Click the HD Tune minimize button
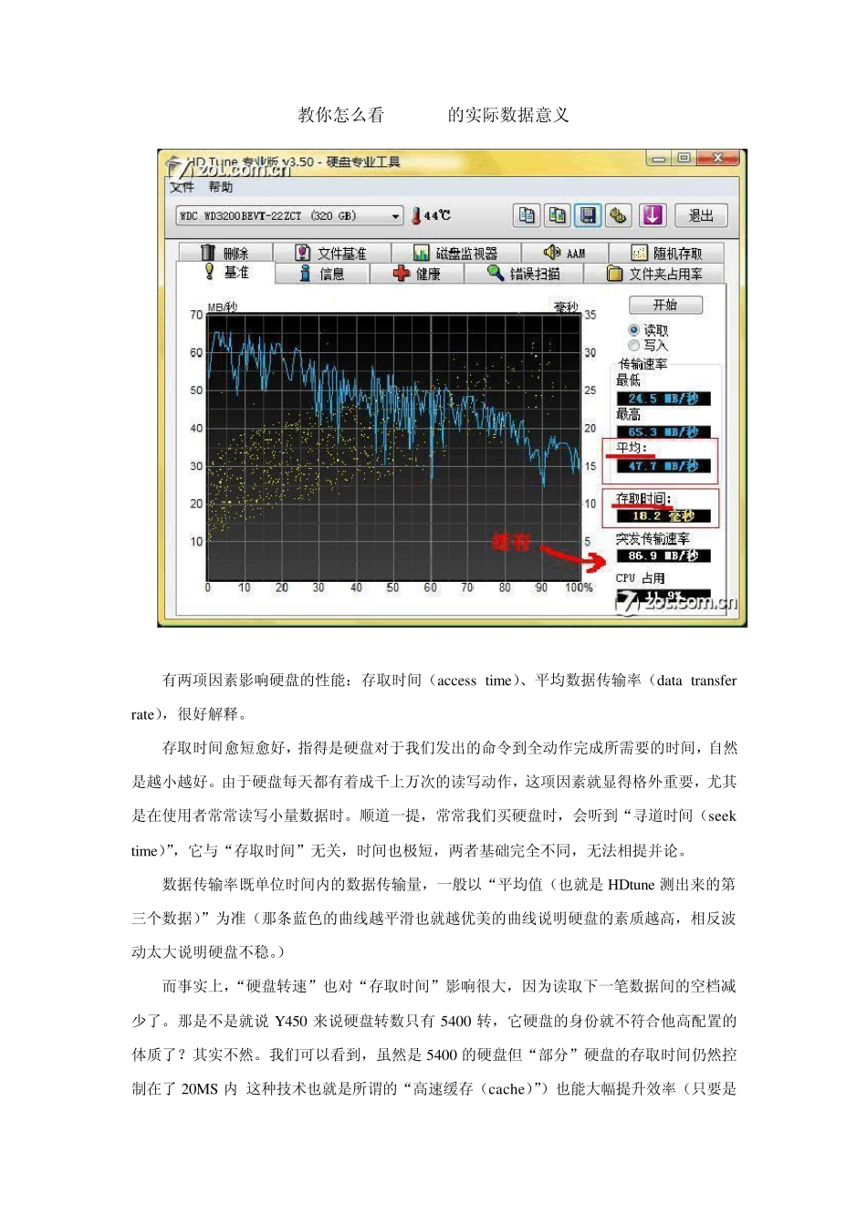 click(660, 159)
